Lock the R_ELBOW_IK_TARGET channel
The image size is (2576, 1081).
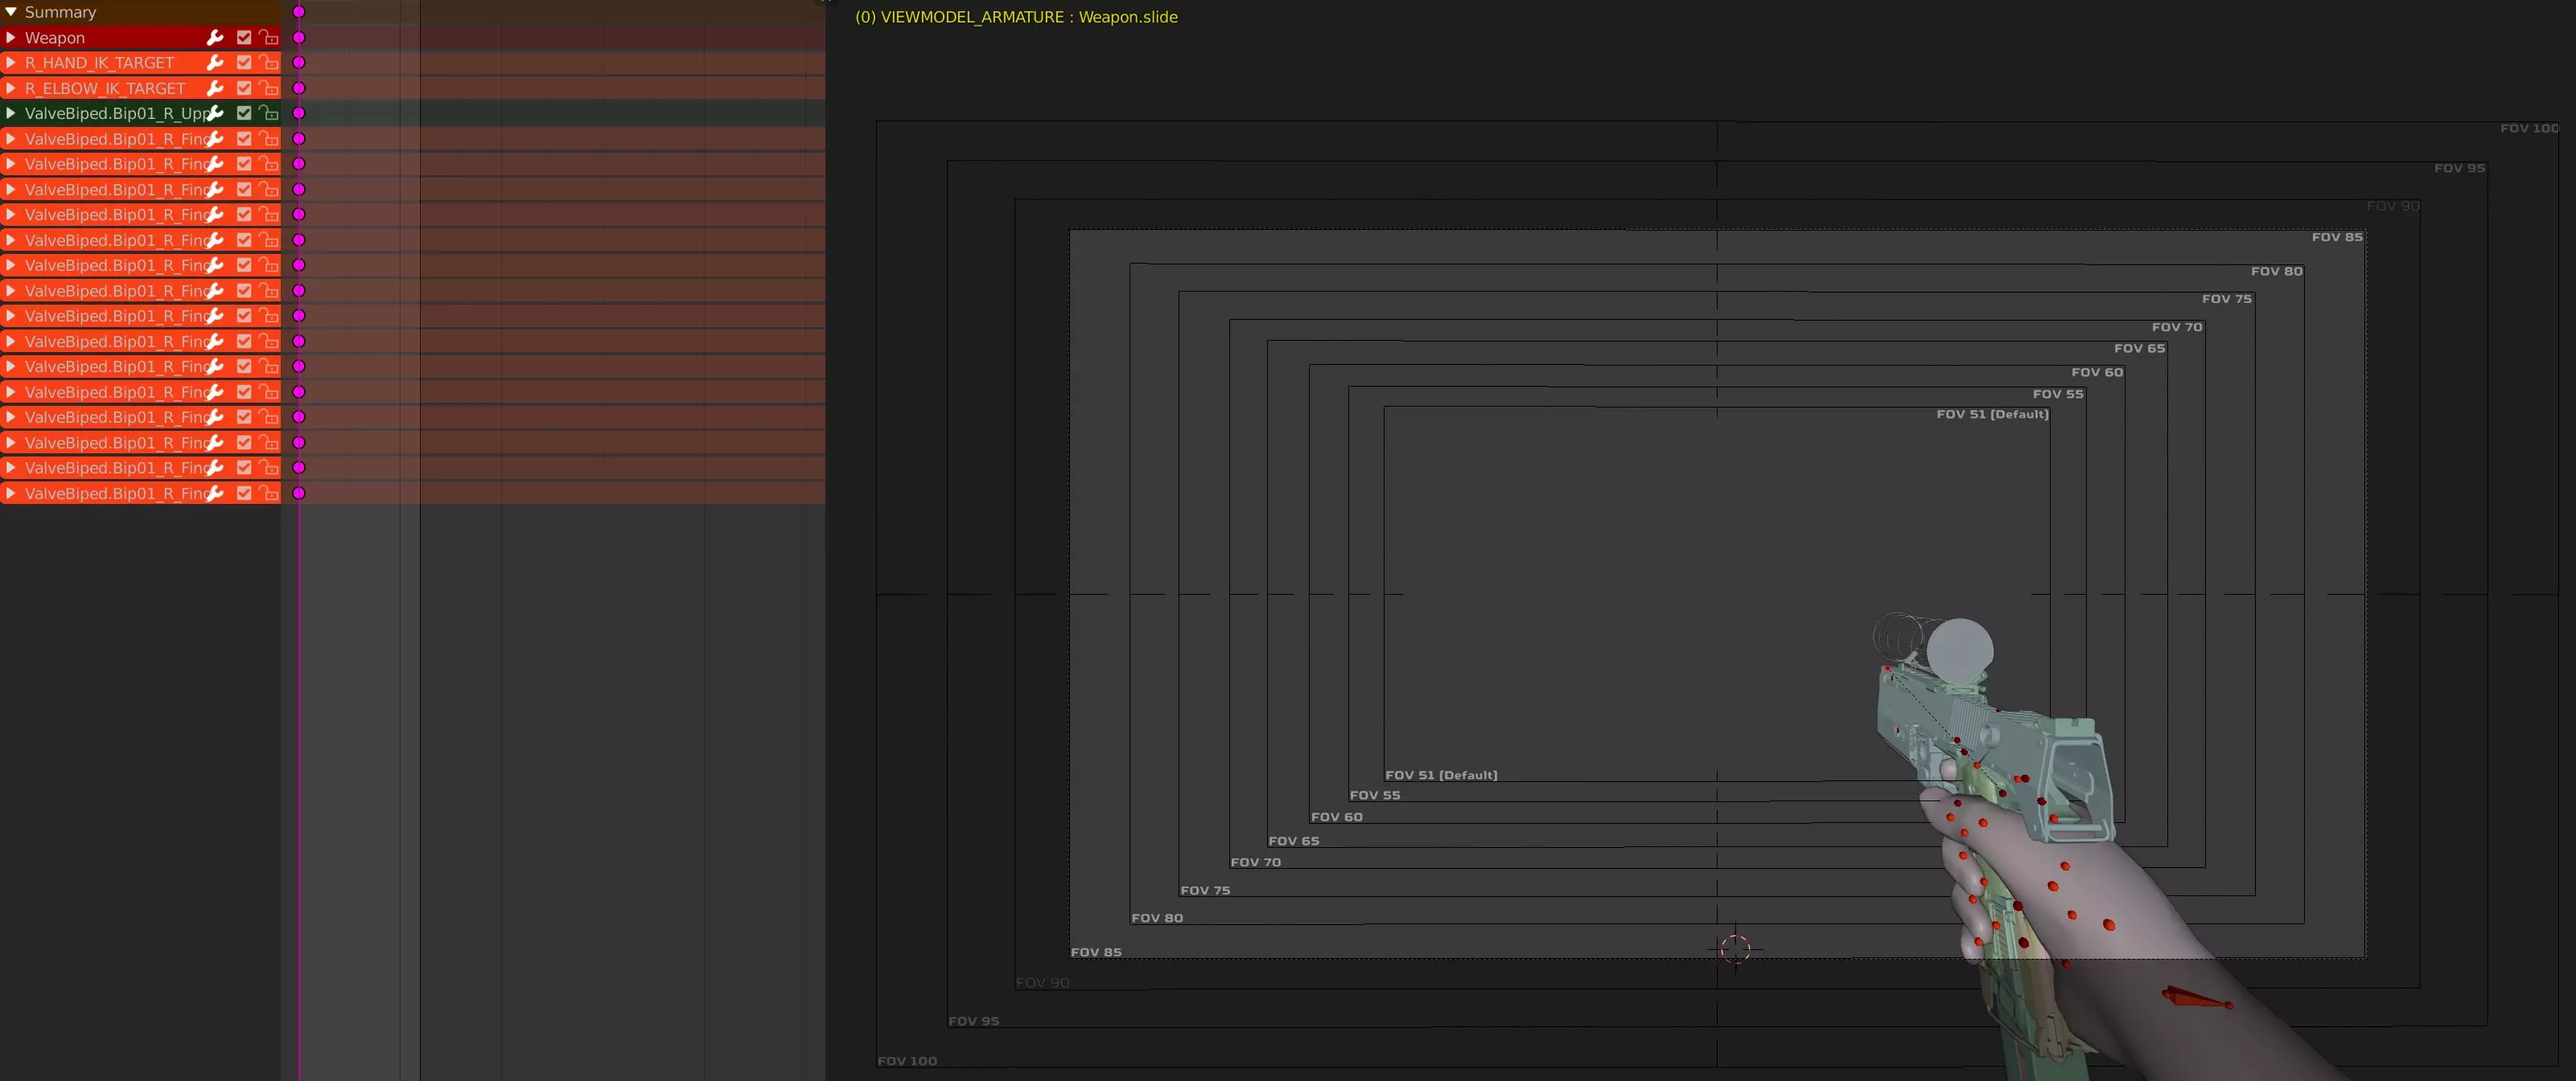(268, 88)
